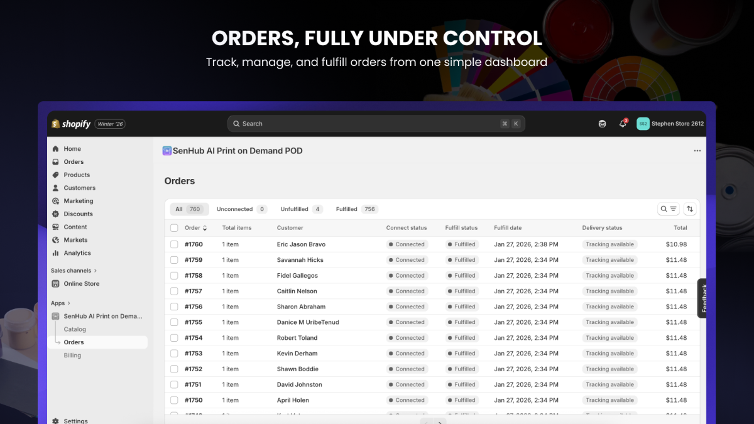
Task: Select all orders via header checkbox
Action: 174,227
